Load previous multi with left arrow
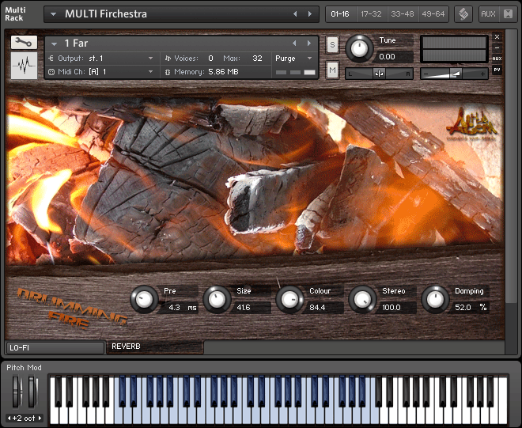The image size is (522, 428). [x=295, y=14]
